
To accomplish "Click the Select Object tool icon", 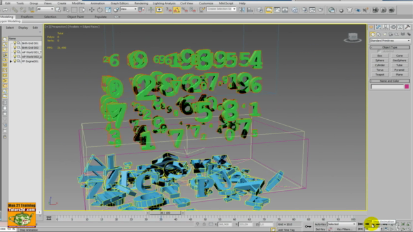I will 58,10.
